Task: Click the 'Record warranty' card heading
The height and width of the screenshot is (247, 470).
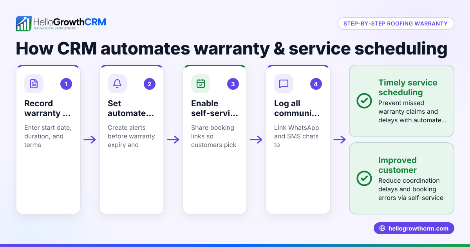Action: coord(48,109)
